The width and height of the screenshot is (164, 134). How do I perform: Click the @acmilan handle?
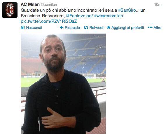click(49, 5)
